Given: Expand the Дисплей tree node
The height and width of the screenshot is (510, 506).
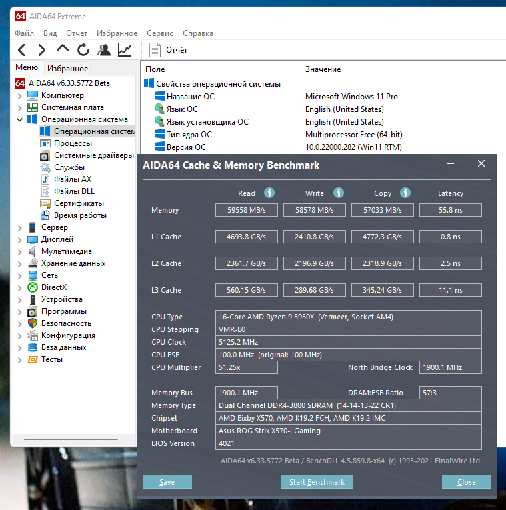Looking at the screenshot, I should (19, 240).
